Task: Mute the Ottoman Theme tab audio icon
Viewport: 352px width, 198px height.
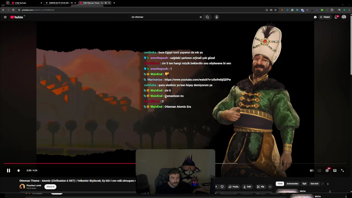Action: [x=106, y=3]
